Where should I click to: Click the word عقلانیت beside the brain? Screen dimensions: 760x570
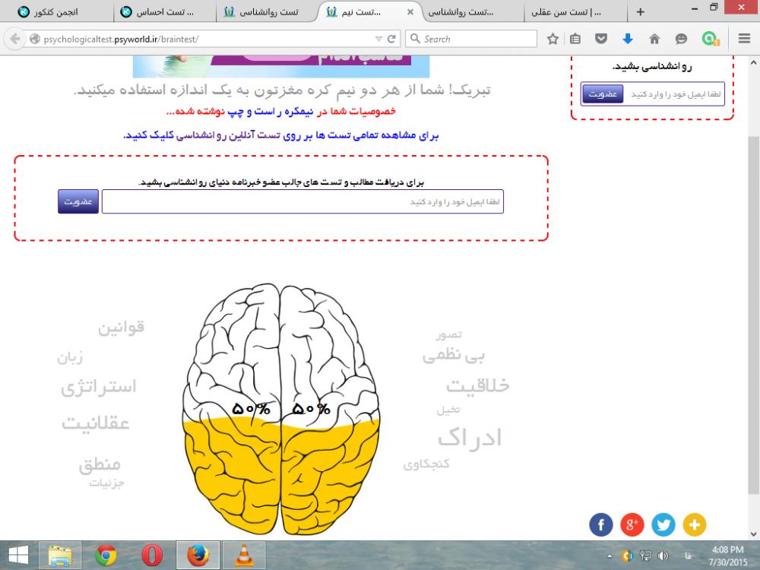[96, 423]
